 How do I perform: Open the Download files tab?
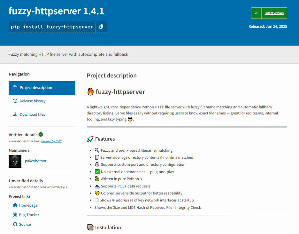(x=42, y=114)
